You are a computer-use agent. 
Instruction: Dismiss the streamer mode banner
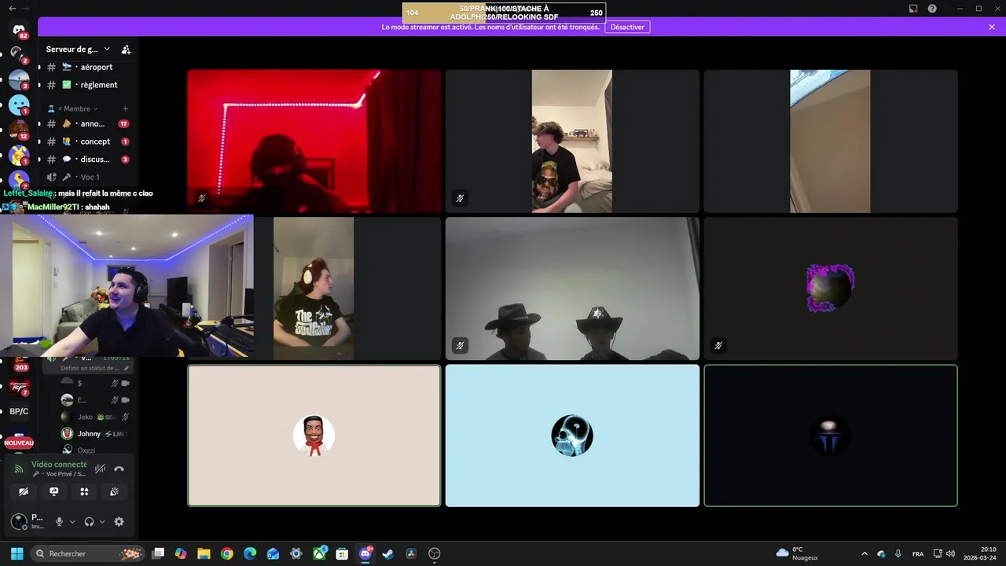(x=992, y=27)
